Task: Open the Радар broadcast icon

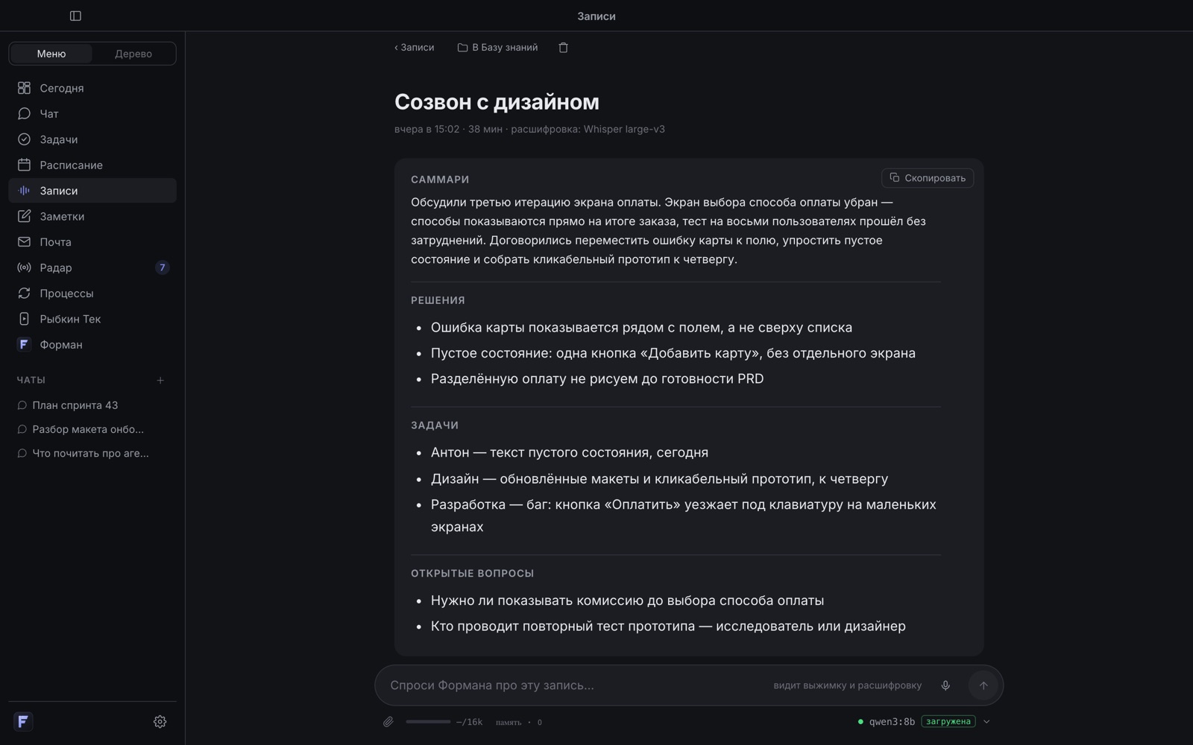Action: pyautogui.click(x=24, y=267)
